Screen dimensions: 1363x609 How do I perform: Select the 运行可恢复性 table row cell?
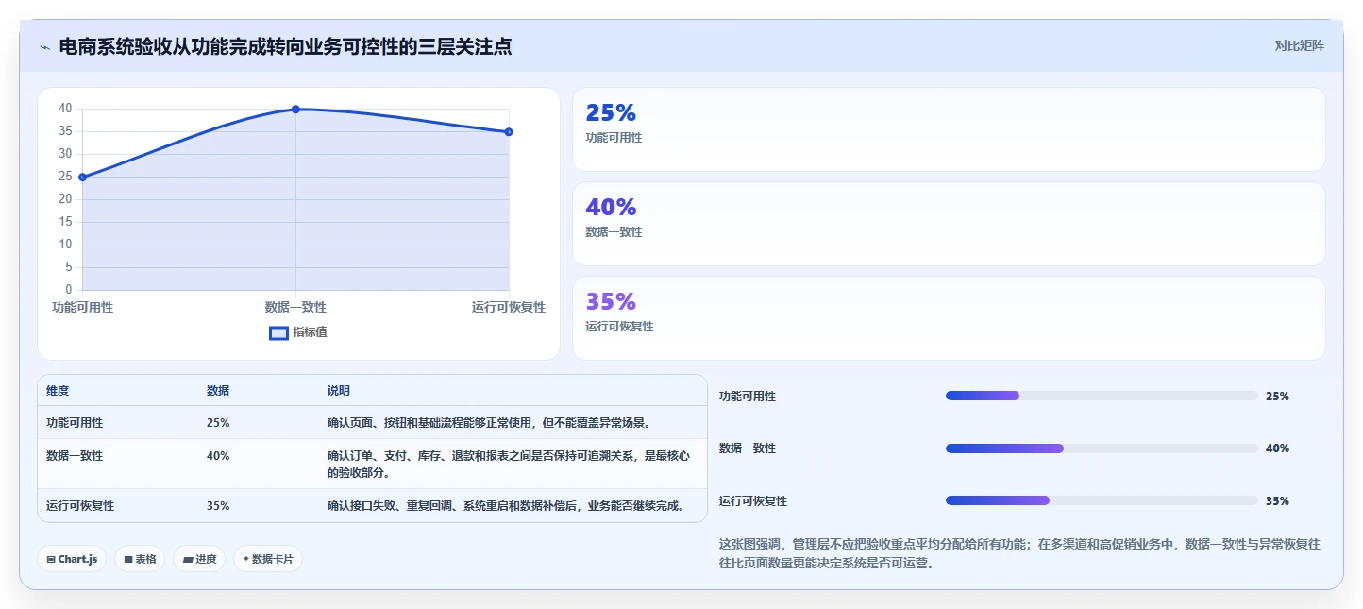[80, 506]
